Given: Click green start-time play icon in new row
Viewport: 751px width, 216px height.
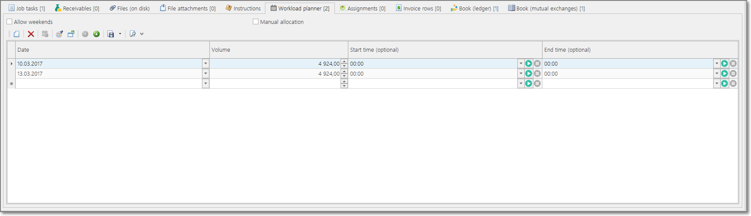Looking at the screenshot, I should click(529, 83).
